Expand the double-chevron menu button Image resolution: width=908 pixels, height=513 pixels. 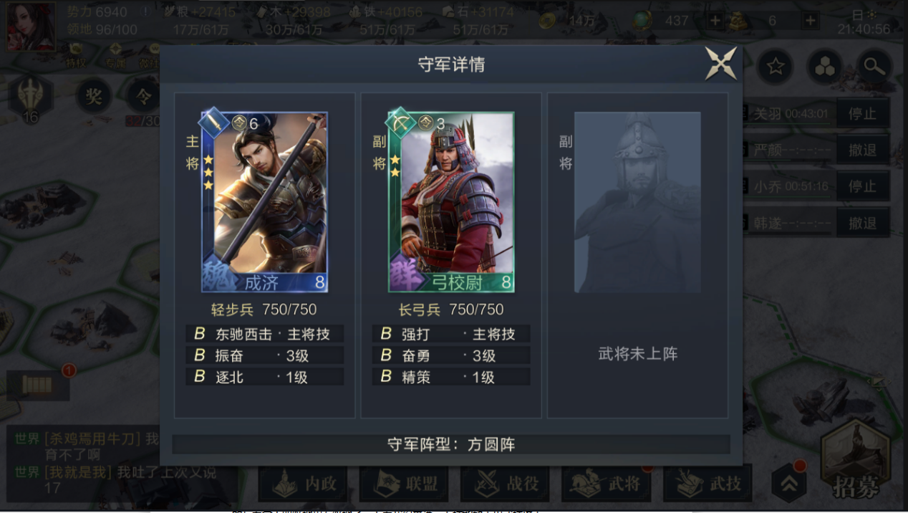[789, 484]
